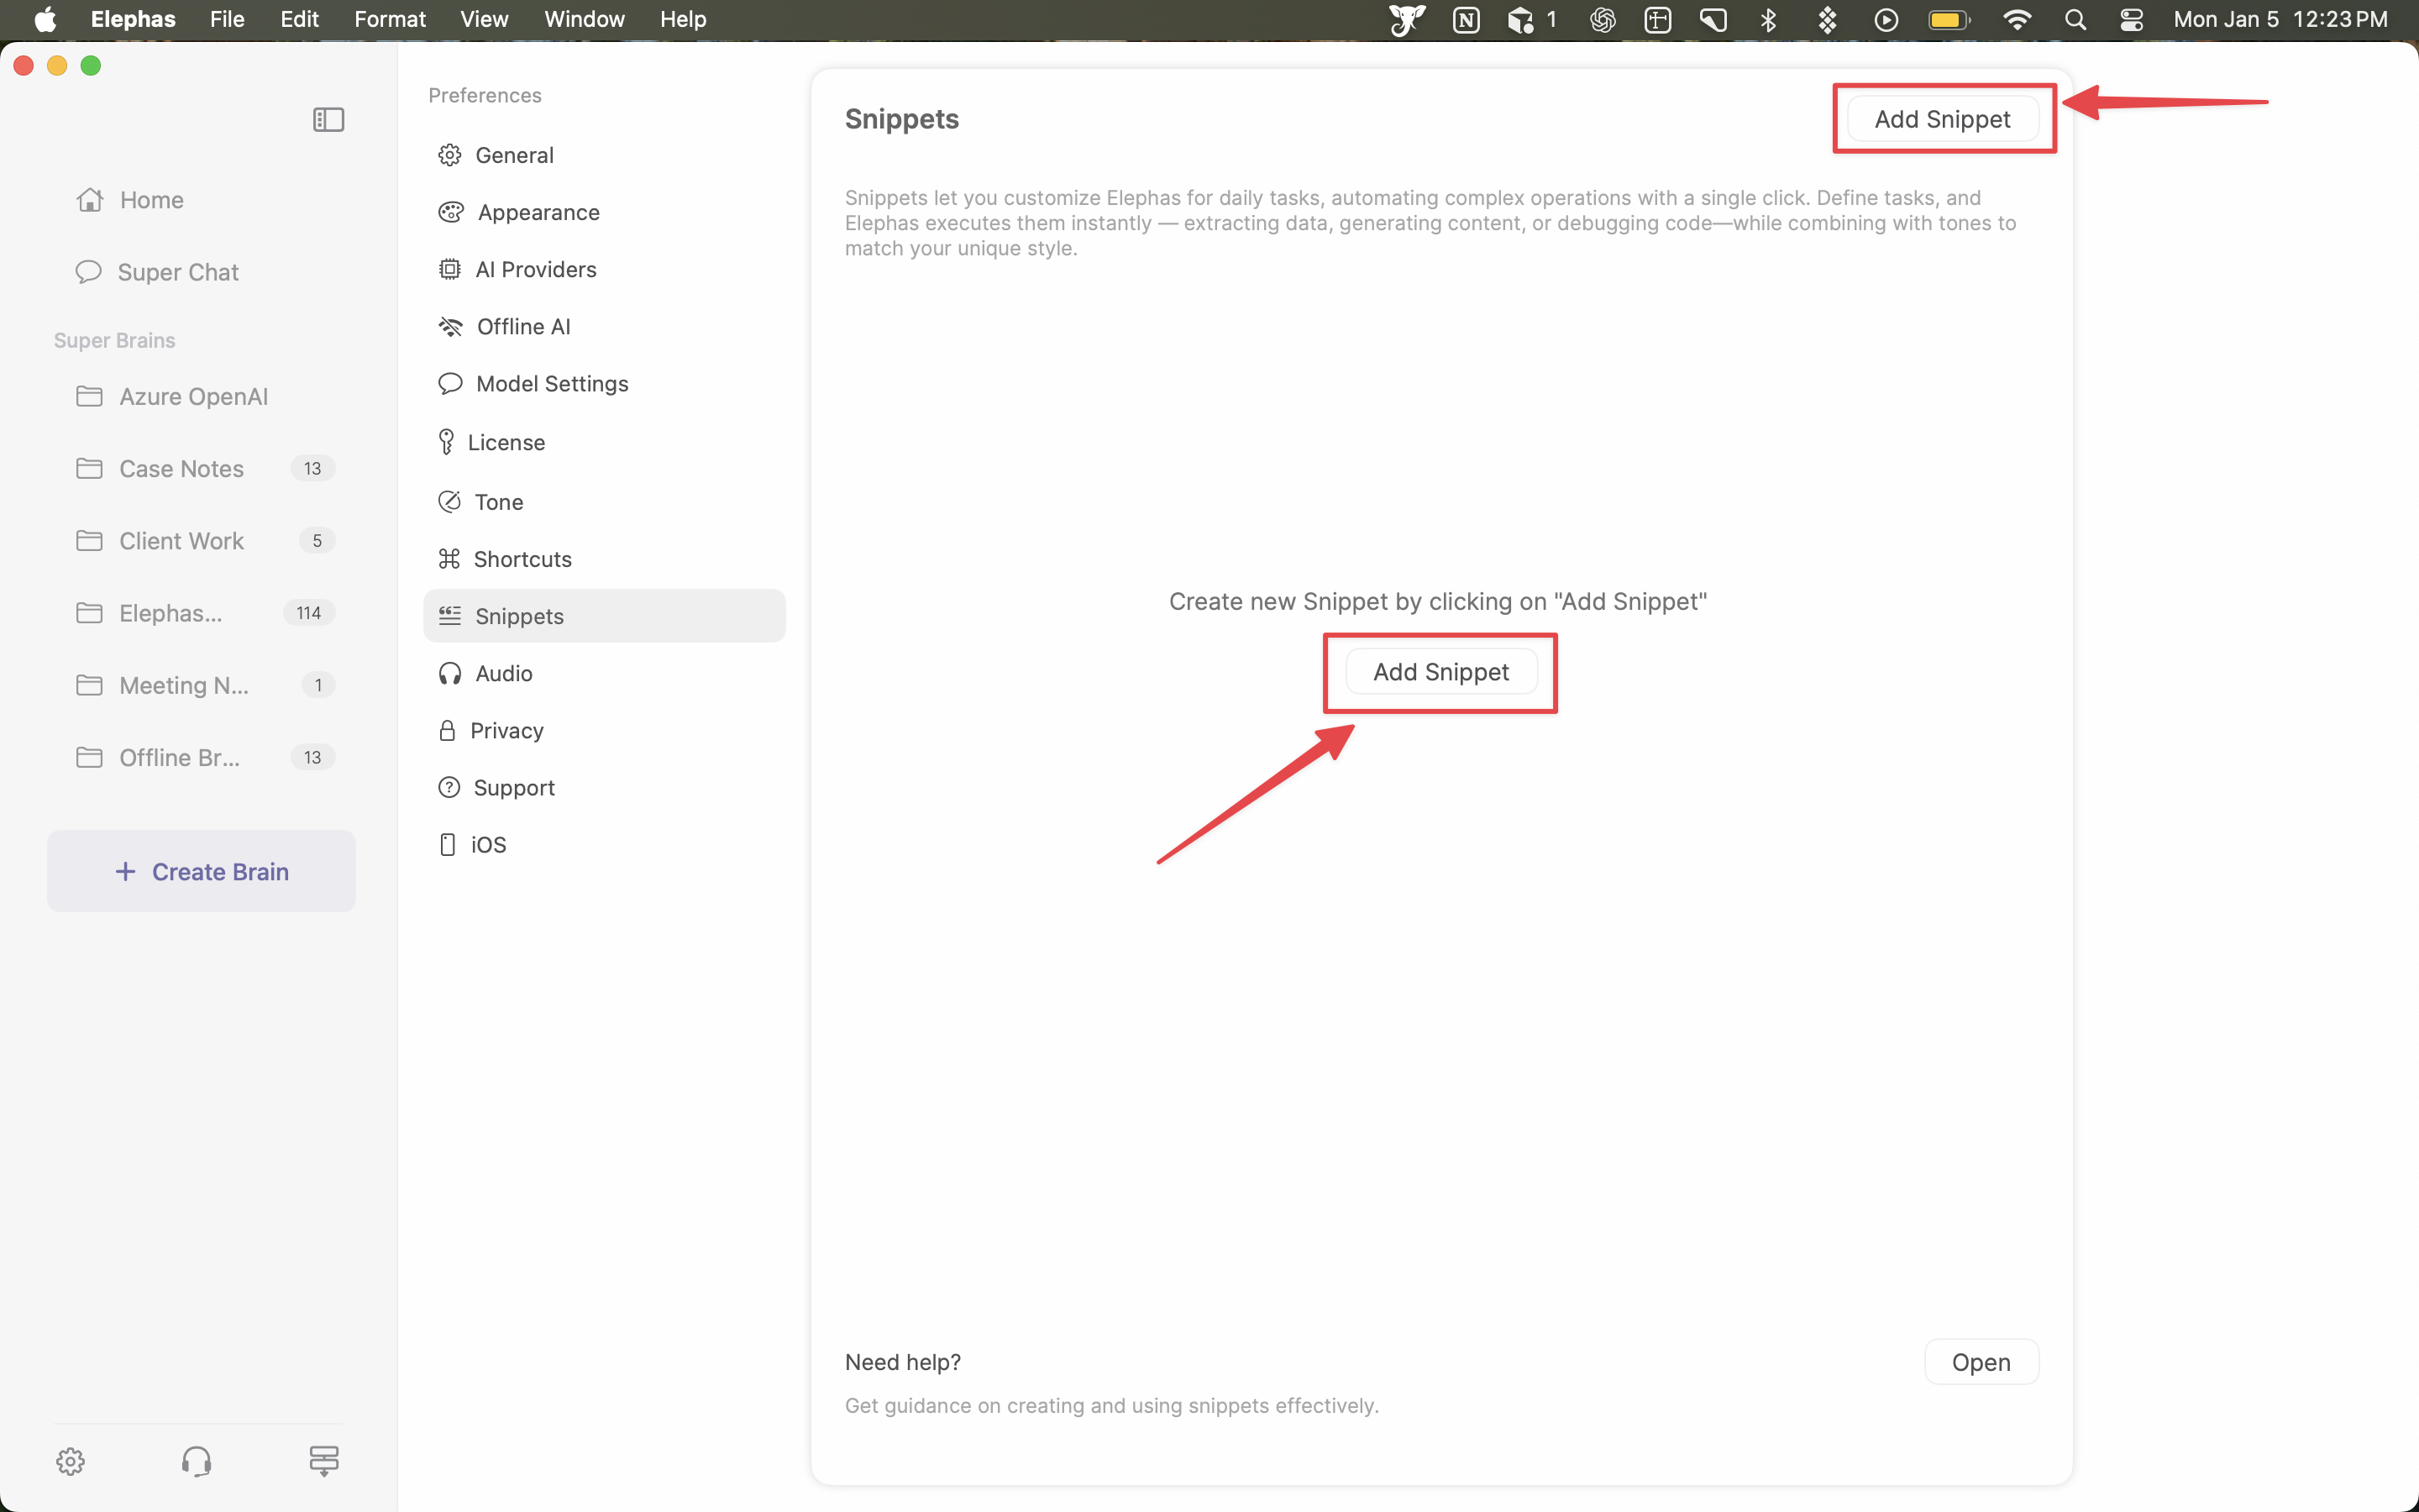Open the Apple menu
2419x1512 pixels.
click(x=45, y=19)
